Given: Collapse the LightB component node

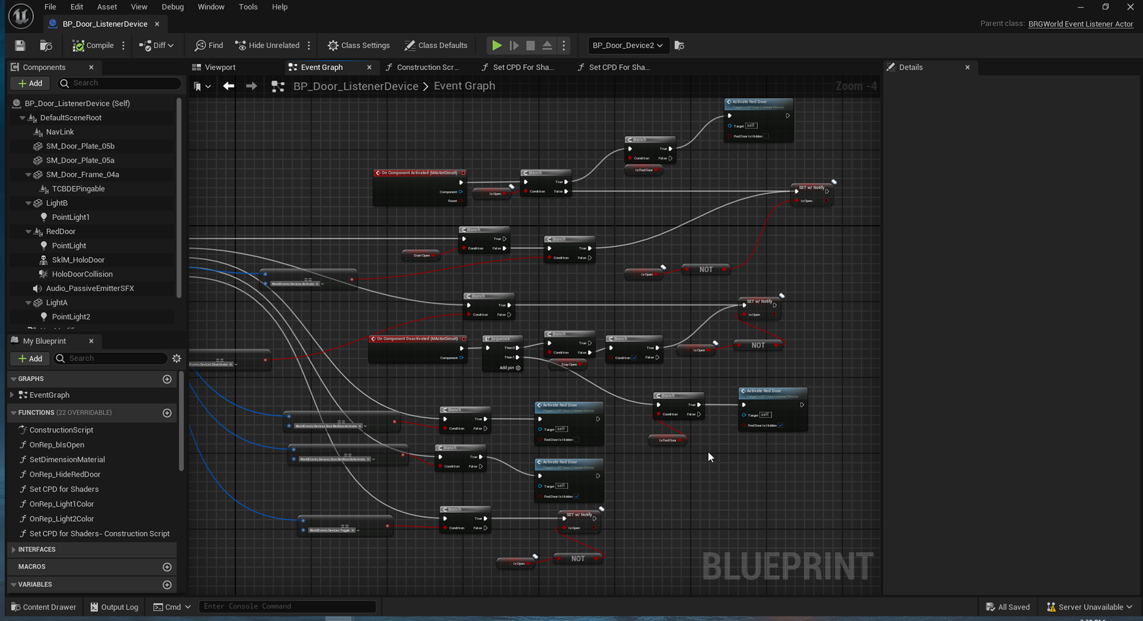Looking at the screenshot, I should (29, 203).
